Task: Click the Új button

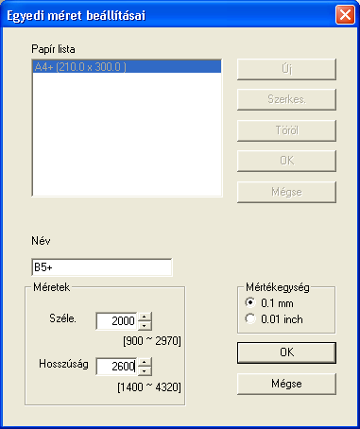Action: [x=286, y=69]
